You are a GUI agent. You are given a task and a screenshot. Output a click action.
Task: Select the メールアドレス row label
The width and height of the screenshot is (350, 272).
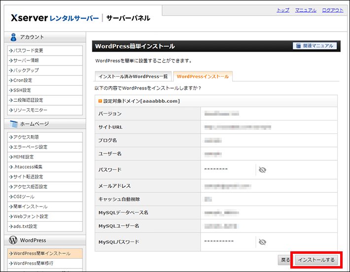coord(114,186)
